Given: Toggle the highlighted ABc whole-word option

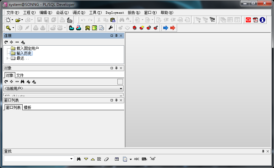Looking at the screenshot, I should [x=145, y=159].
